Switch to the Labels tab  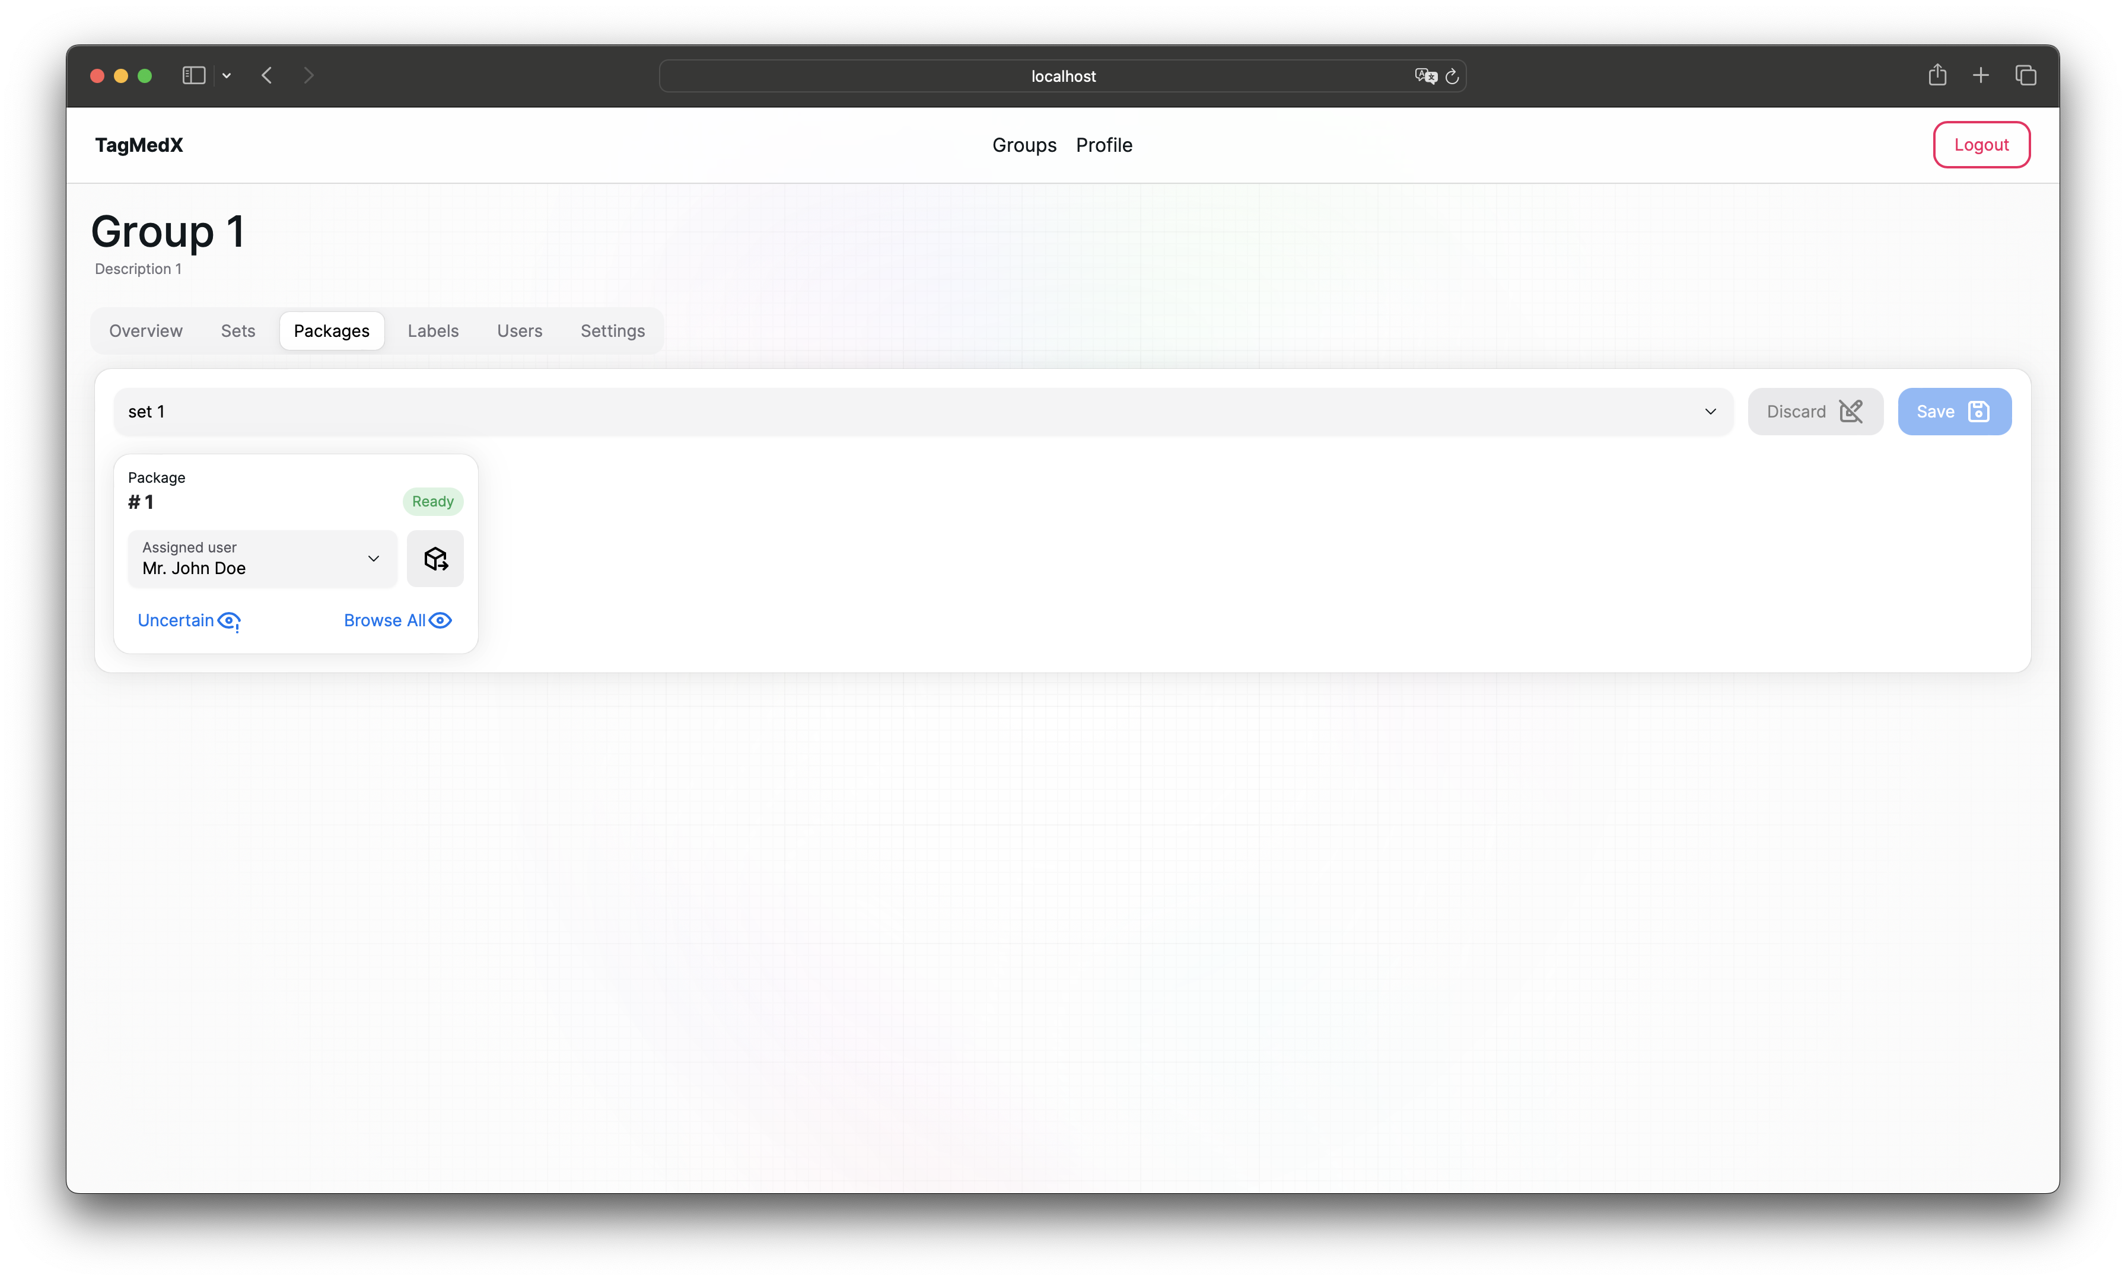point(432,330)
